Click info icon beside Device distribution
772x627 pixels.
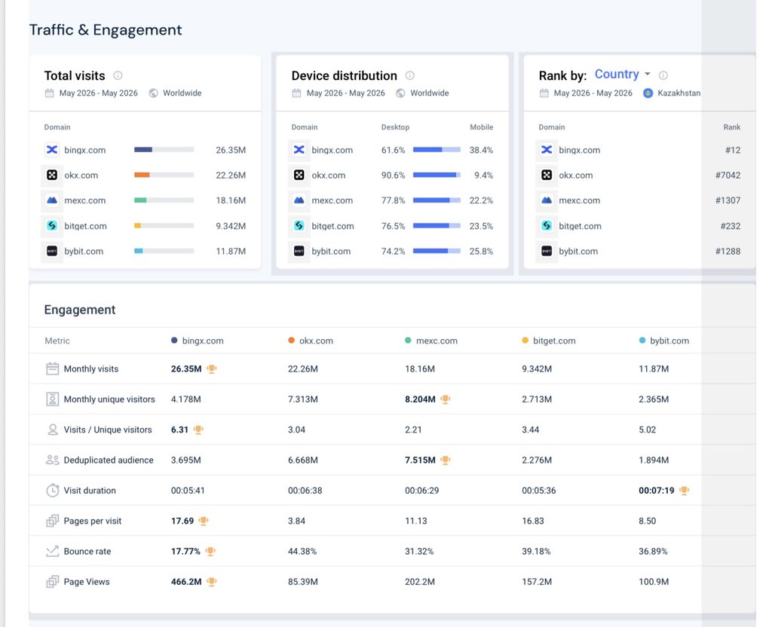(x=409, y=75)
